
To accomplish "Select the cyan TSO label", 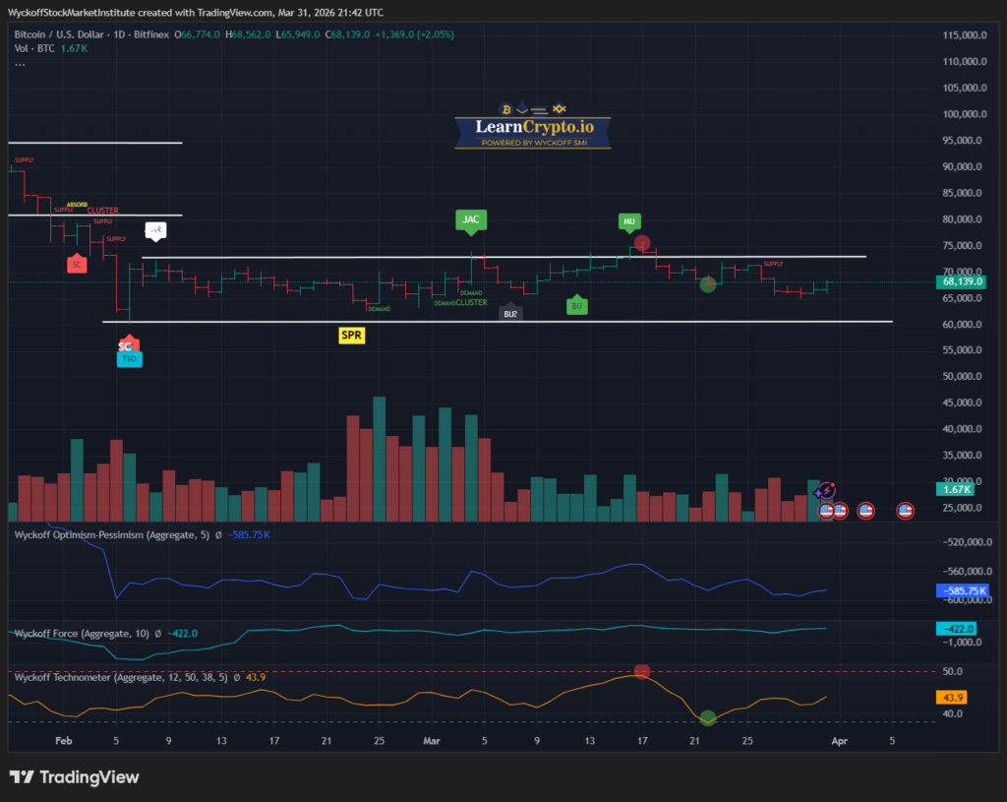I will click(129, 358).
